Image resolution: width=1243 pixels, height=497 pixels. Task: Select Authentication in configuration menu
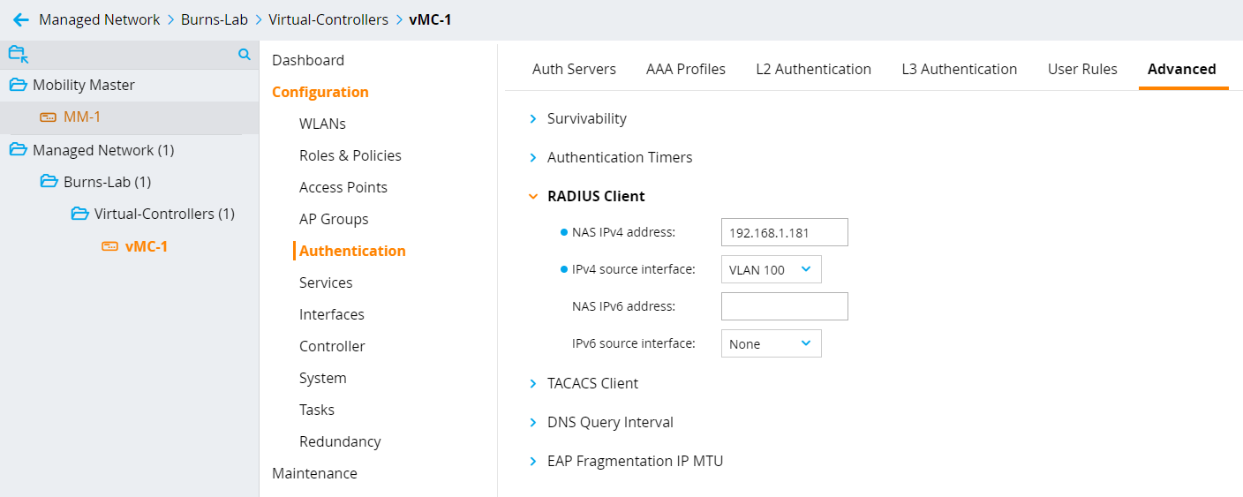352,251
